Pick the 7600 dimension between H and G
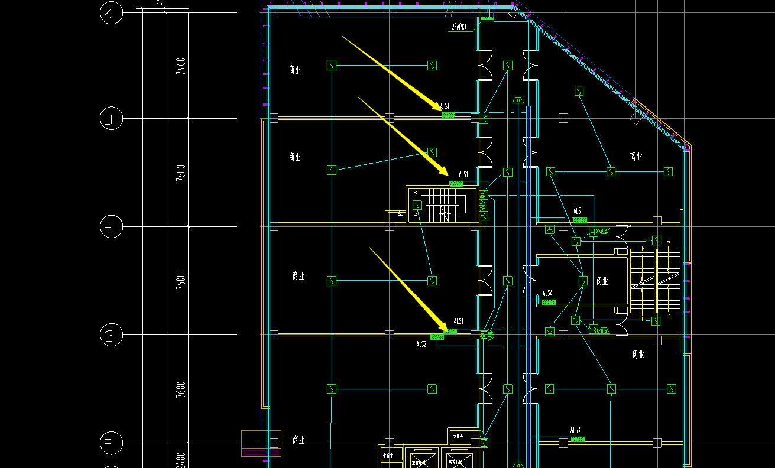This screenshot has width=775, height=468. pos(181,281)
